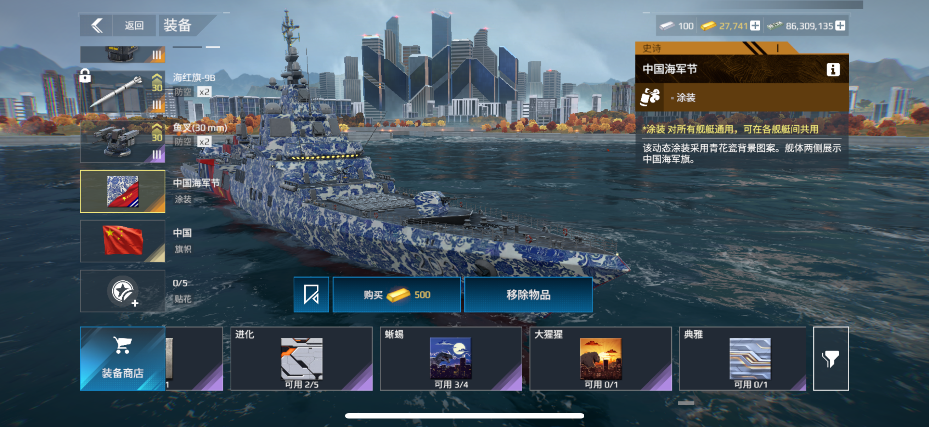Viewport: 929px width, 427px height.
Task: Tap the plus icon next to dollars
Action: [x=840, y=25]
